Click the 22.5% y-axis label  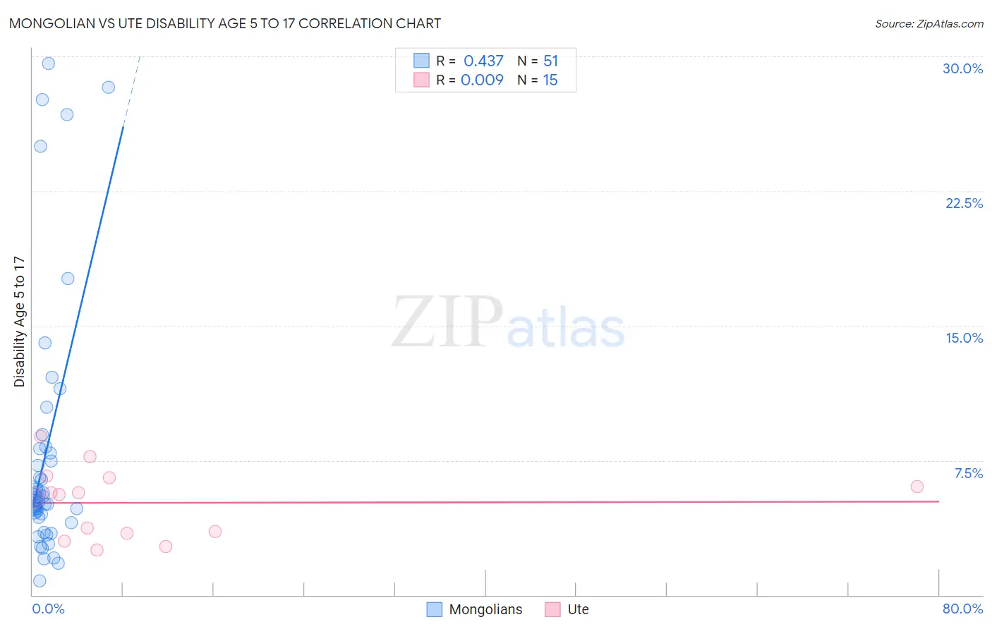click(x=964, y=203)
